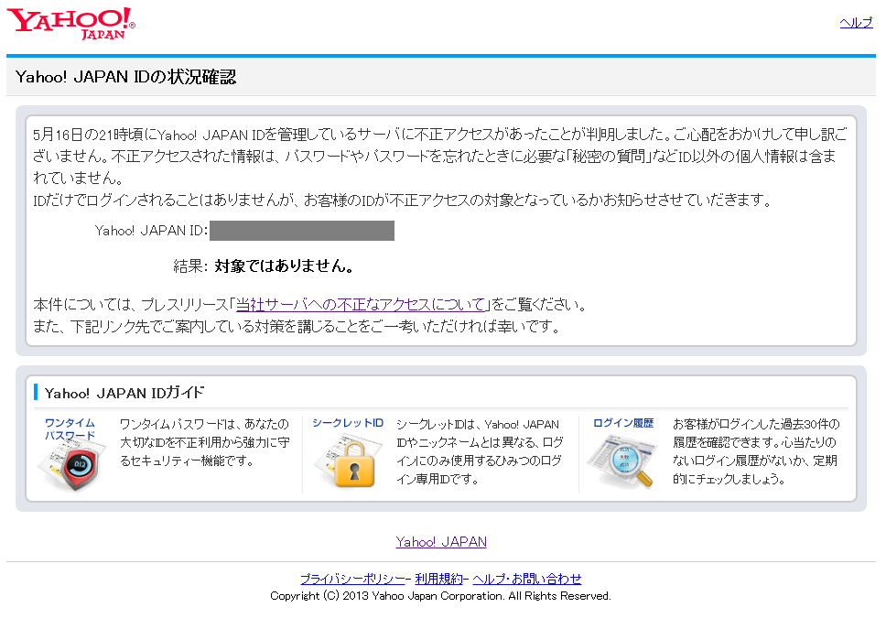Screen dimensions: 886x618
Task: Click the ログイン履歴 heading link
Action: tap(622, 423)
